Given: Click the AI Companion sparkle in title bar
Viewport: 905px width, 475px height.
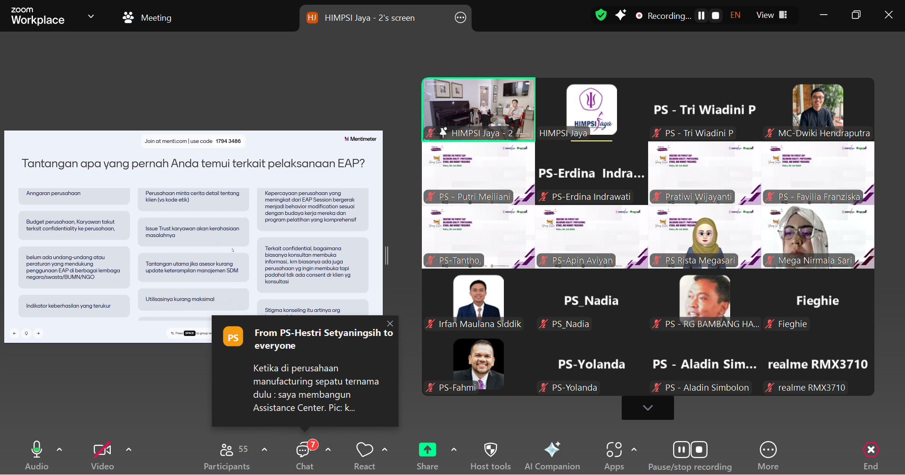Looking at the screenshot, I should point(621,16).
